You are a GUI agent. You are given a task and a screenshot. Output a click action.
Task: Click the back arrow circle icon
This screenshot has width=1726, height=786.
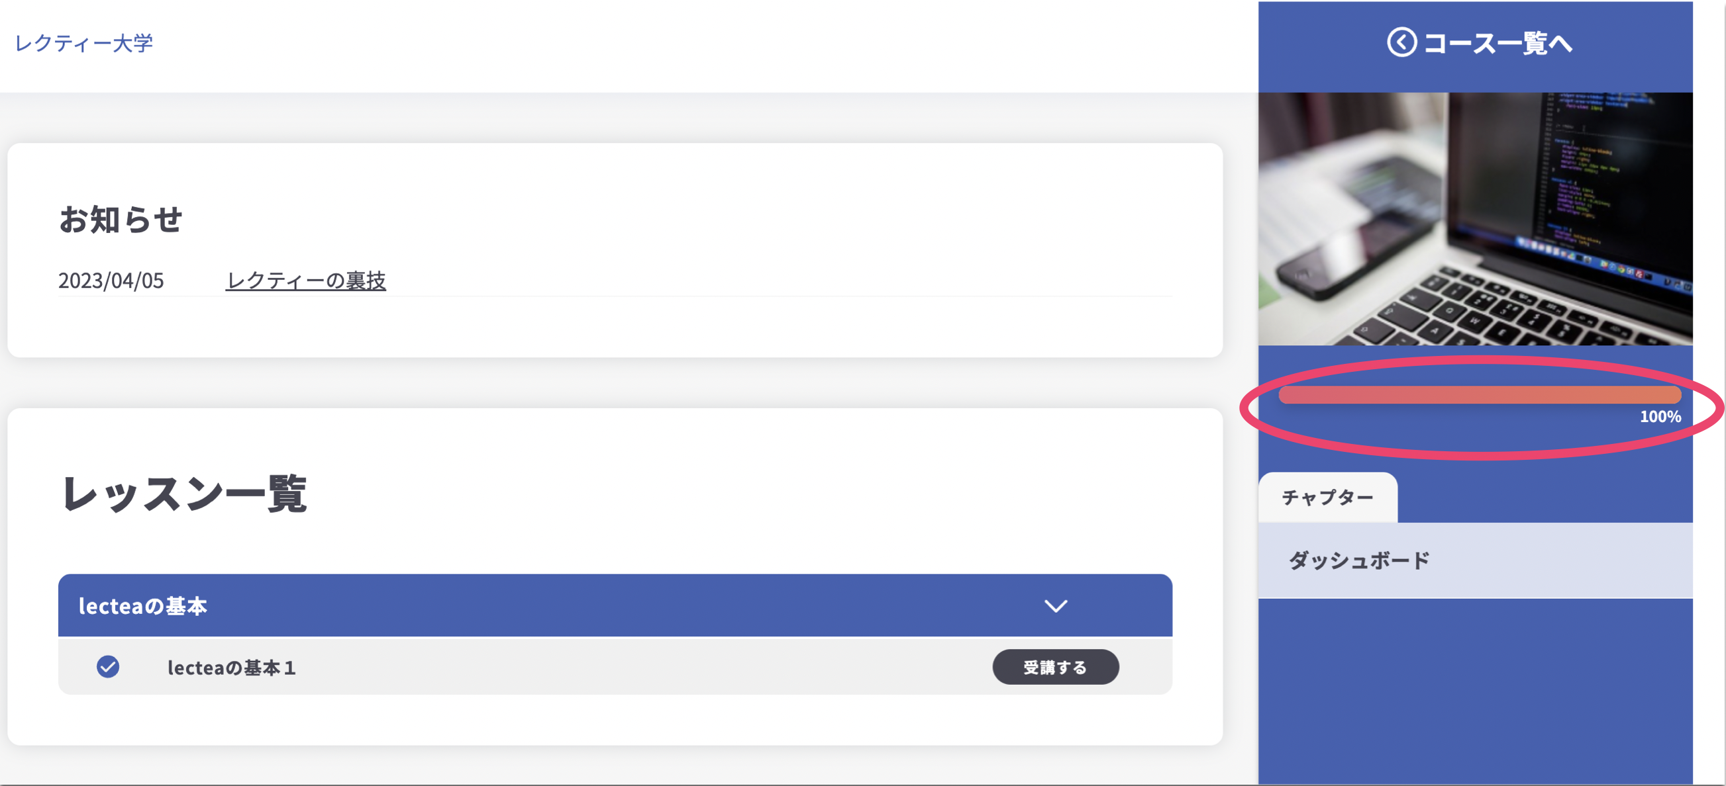click(x=1401, y=43)
